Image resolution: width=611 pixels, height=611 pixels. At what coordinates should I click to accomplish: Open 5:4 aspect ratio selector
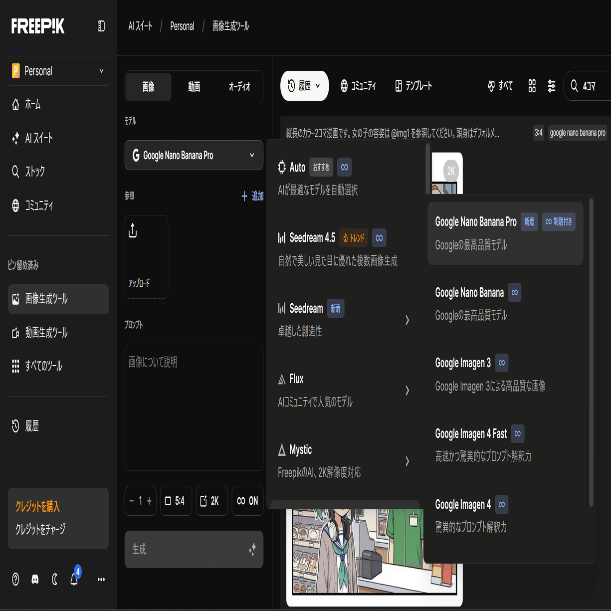click(x=176, y=501)
